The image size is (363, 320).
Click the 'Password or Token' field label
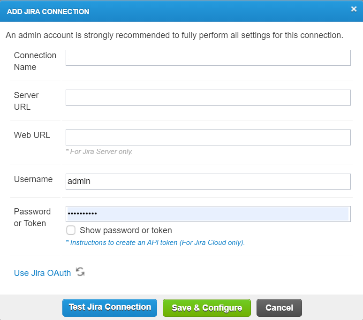[32, 217]
